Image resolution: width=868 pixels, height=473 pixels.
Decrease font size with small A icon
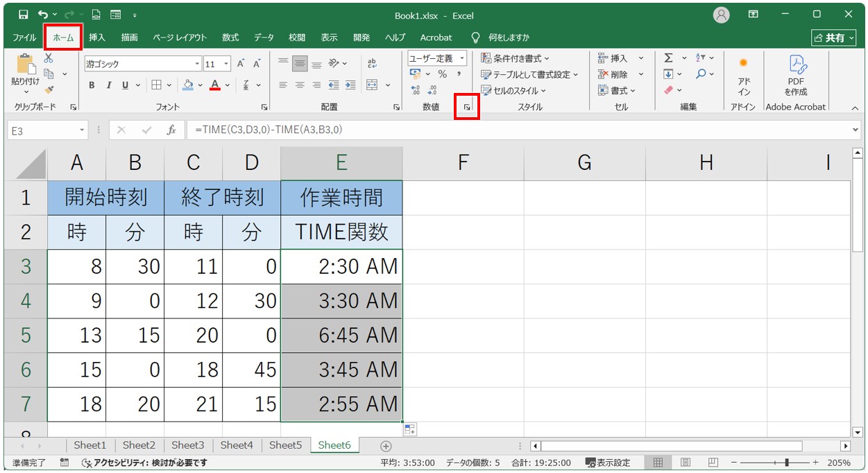[x=257, y=64]
